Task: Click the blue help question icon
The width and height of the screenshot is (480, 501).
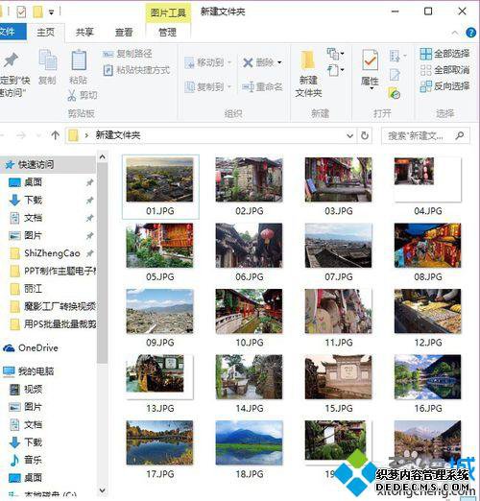Action: (470, 33)
